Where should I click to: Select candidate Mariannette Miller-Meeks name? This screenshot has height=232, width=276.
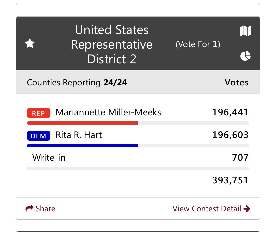tap(108, 113)
